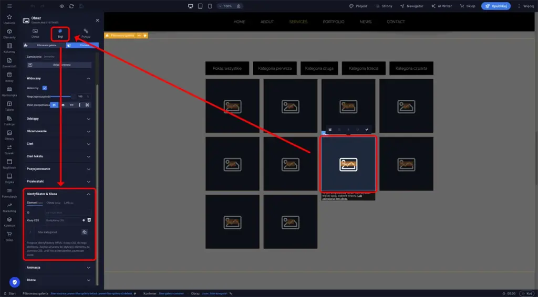The width and height of the screenshot is (538, 297).
Task: Open Kolumny in left sidebar
Action: coord(9,48)
